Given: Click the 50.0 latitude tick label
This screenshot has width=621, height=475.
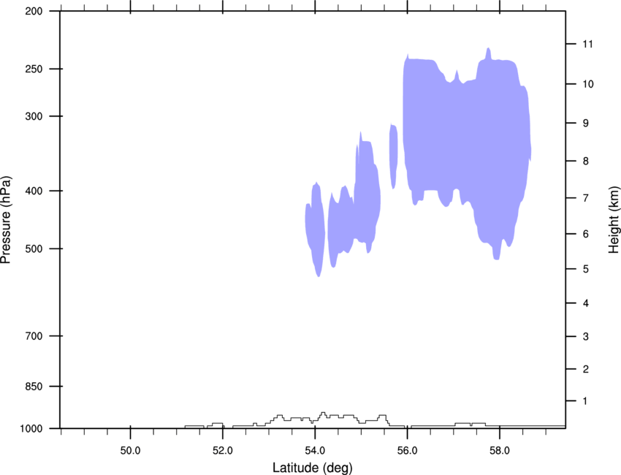Looking at the screenshot, I should pos(130,451).
